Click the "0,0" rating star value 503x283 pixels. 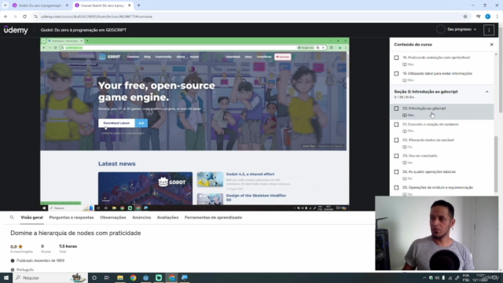17,247
